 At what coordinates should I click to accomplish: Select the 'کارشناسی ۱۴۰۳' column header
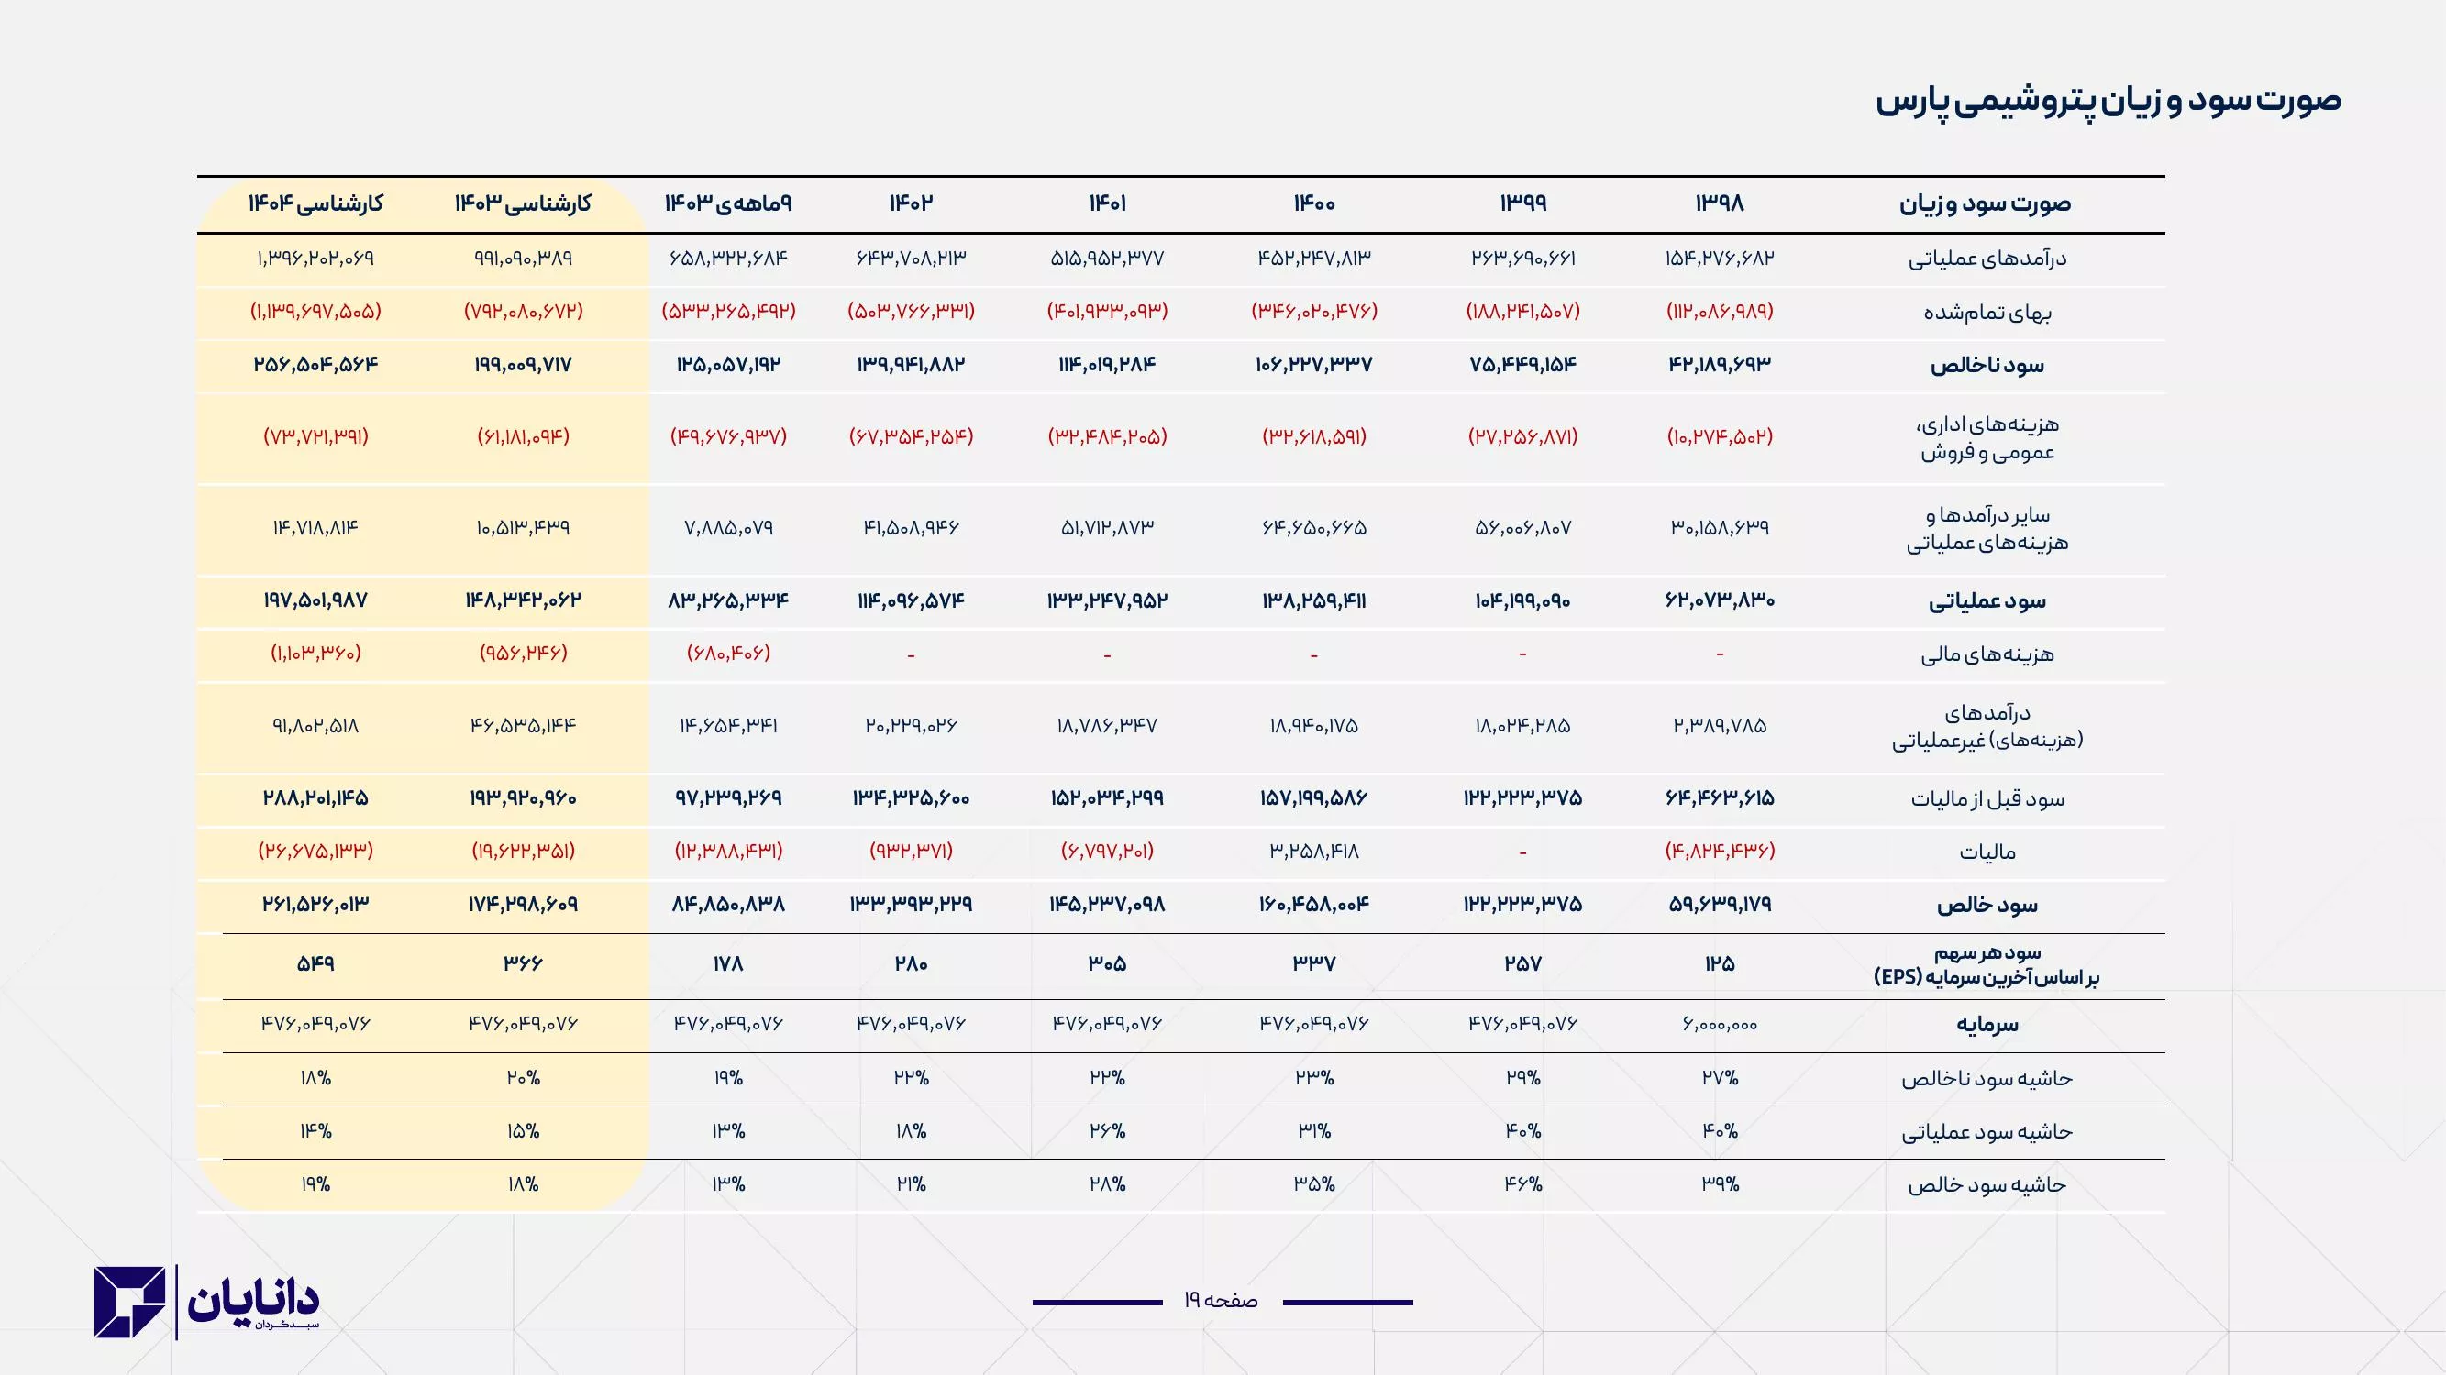coord(523,203)
